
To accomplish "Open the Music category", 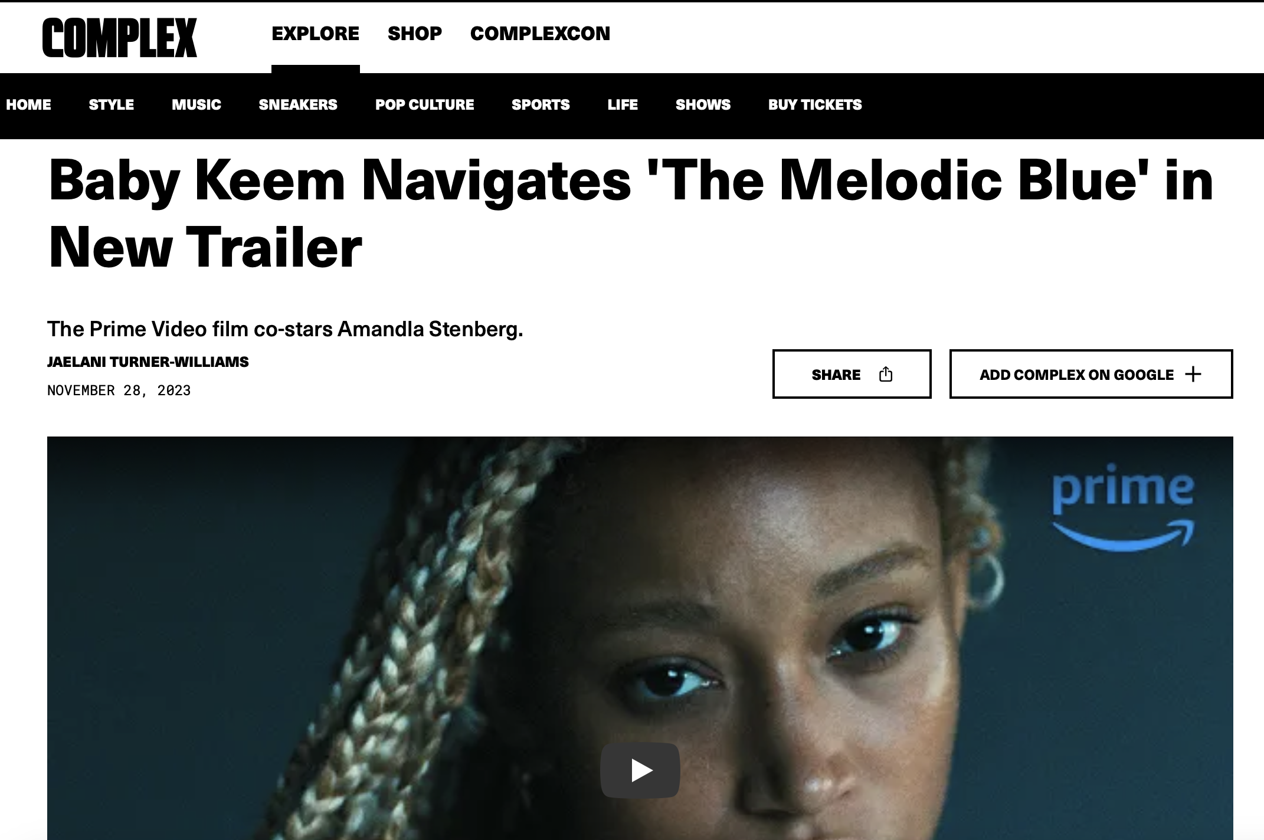I will pos(196,104).
